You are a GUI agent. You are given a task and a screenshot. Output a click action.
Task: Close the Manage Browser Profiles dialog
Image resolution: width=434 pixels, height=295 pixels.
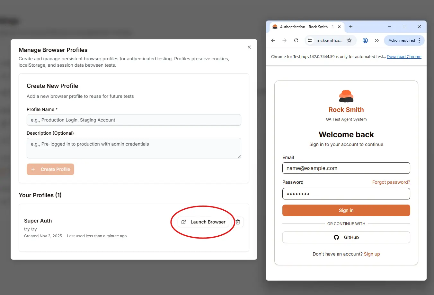tap(249, 47)
